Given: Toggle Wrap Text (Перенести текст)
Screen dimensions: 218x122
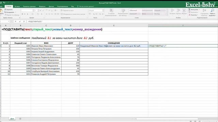Looking at the screenshot, I should 67,11.
